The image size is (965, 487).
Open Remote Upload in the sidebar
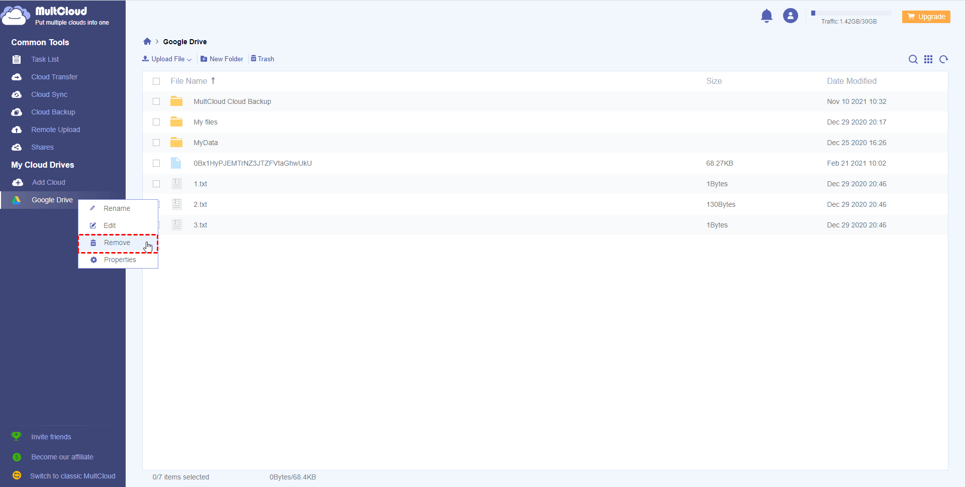56,130
